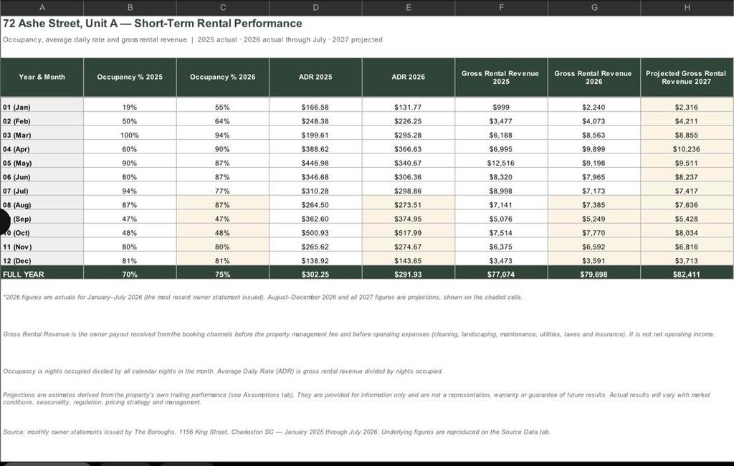Click the title '72 Ashe Street, Unit A' cell
The height and width of the screenshot is (466, 734).
point(153,24)
